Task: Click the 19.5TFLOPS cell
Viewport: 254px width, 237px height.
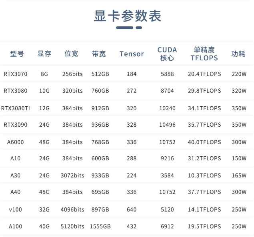Action: coord(204,226)
